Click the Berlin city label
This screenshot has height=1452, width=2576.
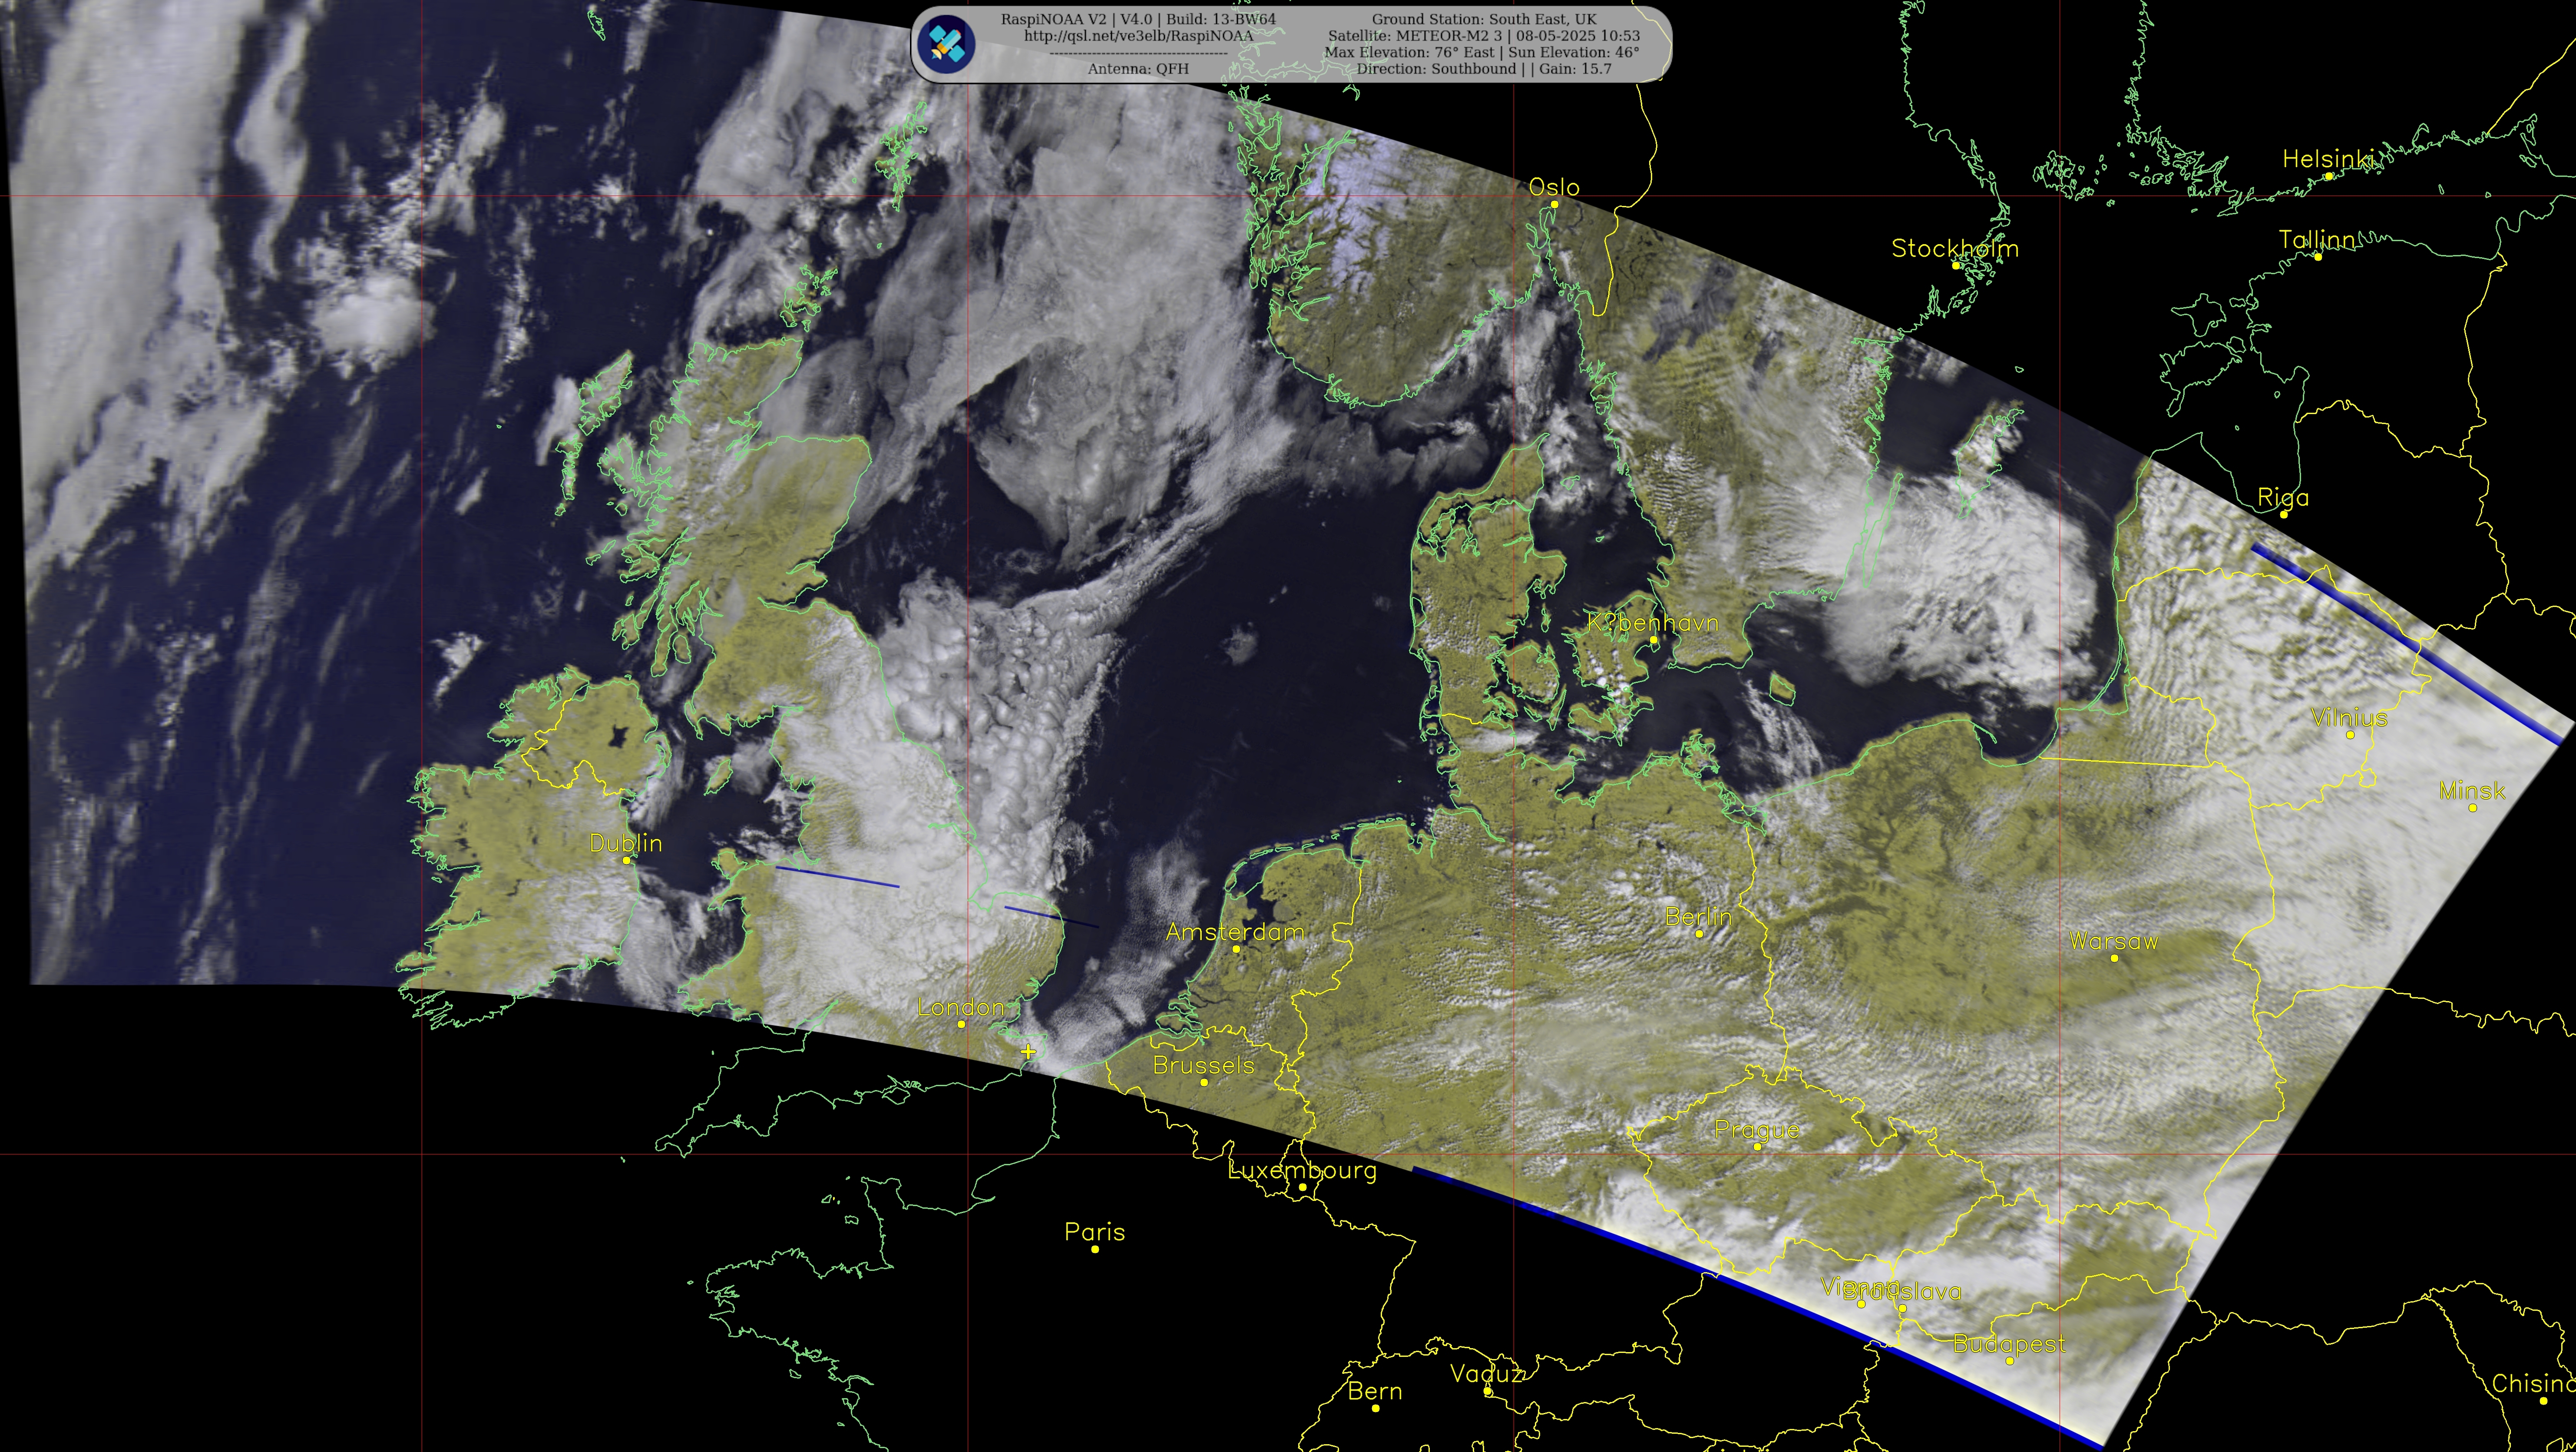[x=1698, y=917]
